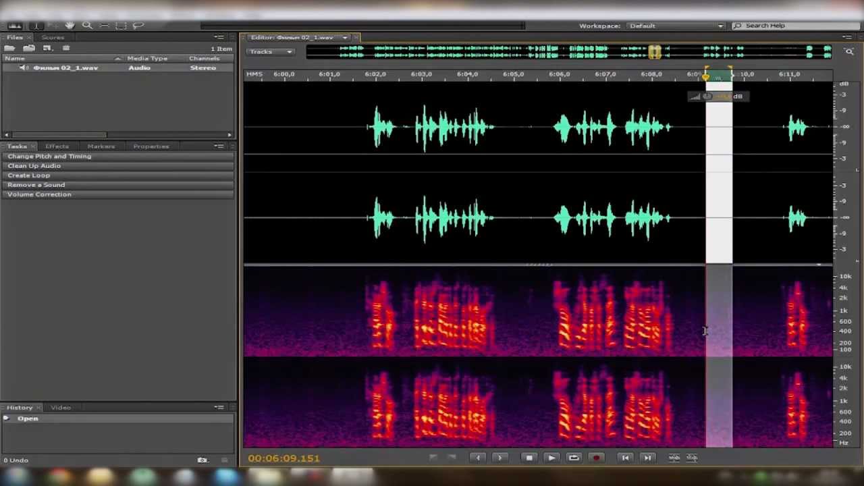Open the Tracks dropdown
Viewport: 864px width, 486px height.
point(271,52)
